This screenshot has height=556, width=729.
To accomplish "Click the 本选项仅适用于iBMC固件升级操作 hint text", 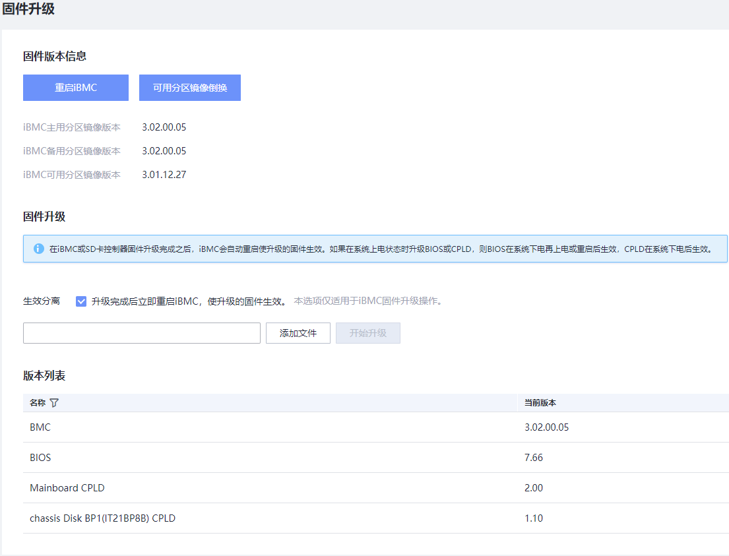I will coord(367,301).
